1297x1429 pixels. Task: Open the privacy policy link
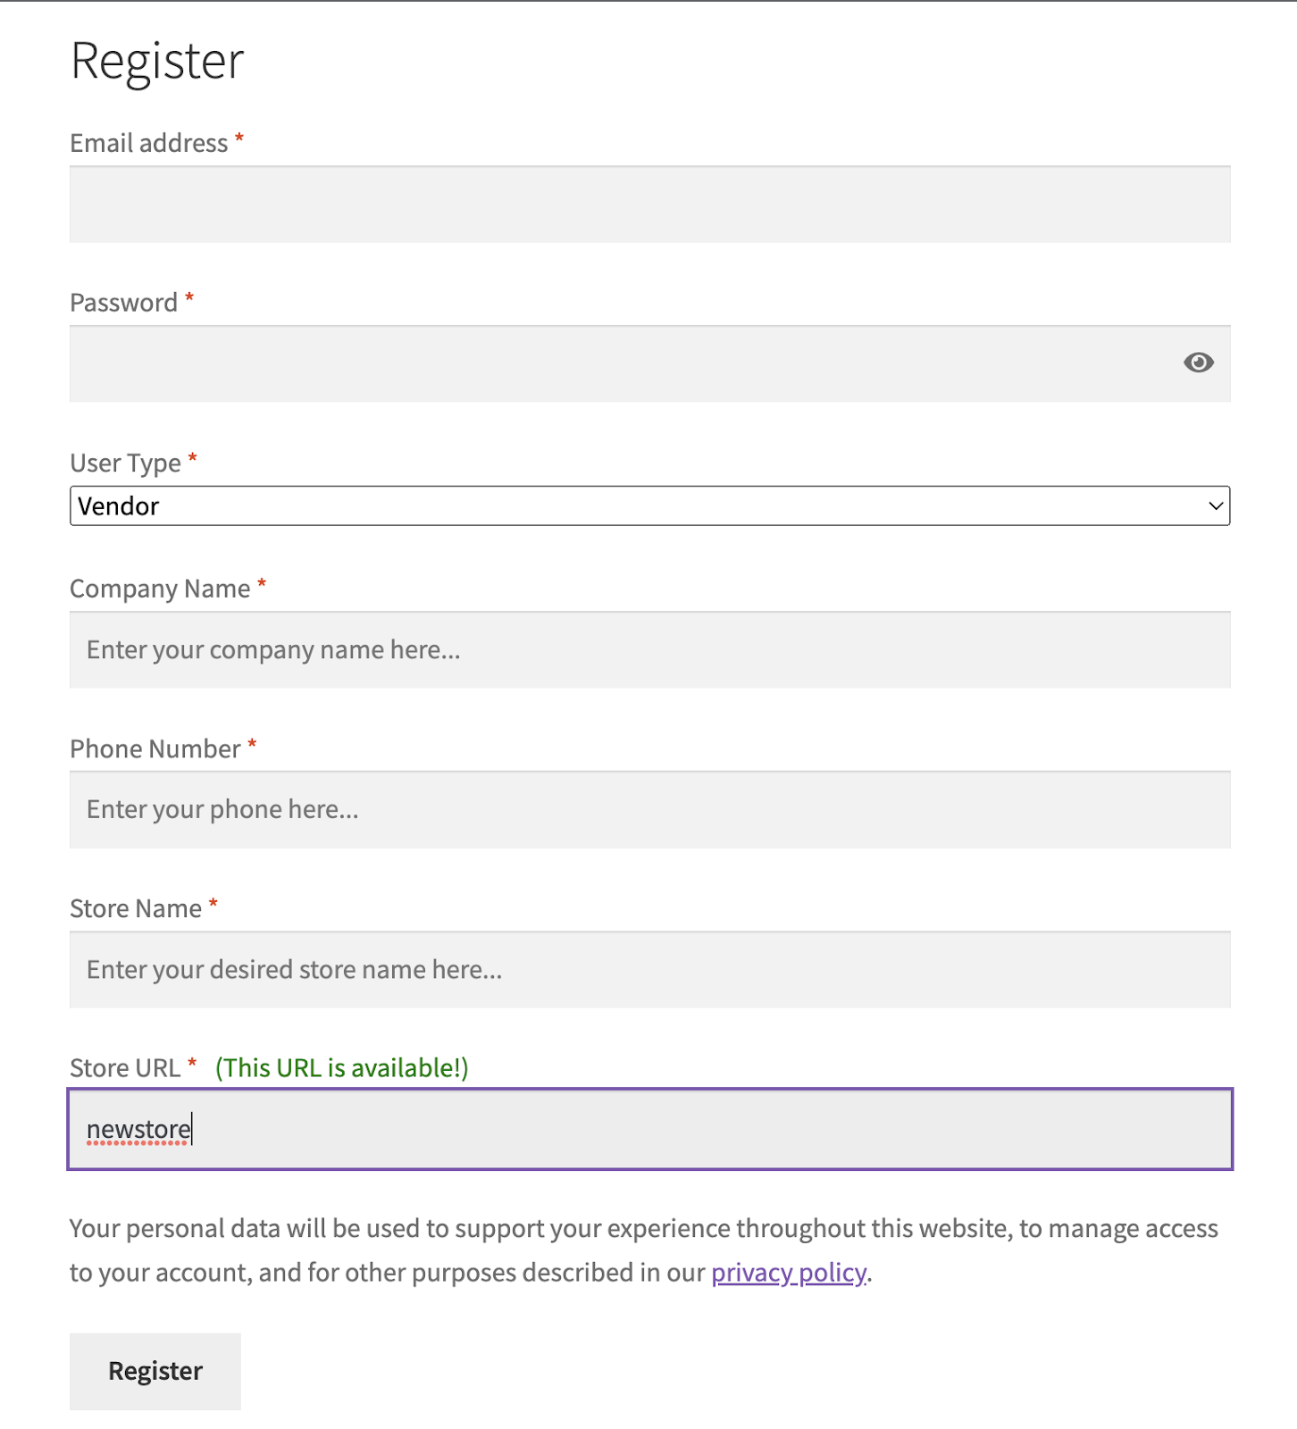788,1273
